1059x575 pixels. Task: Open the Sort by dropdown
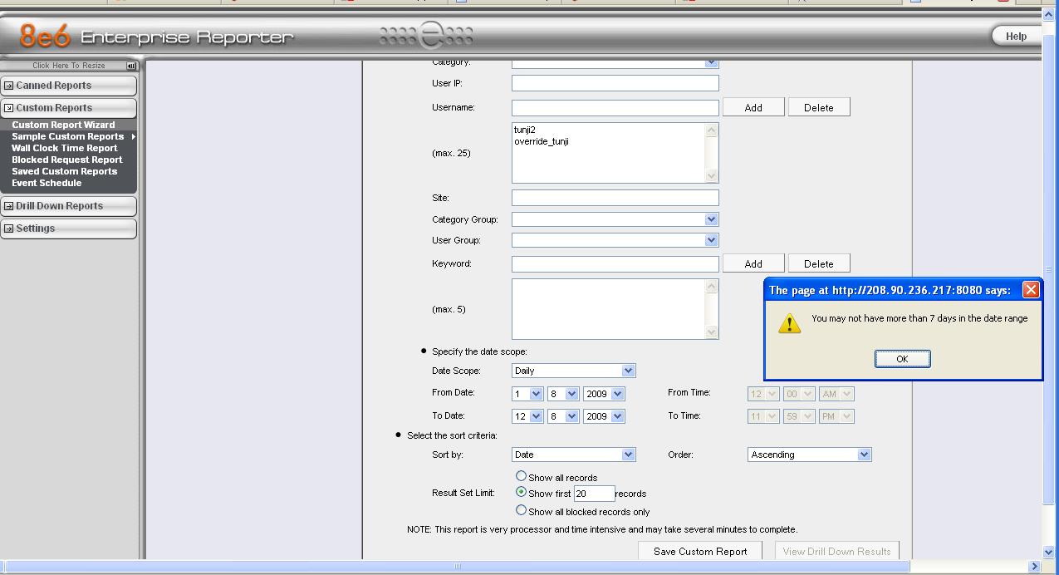tap(628, 455)
